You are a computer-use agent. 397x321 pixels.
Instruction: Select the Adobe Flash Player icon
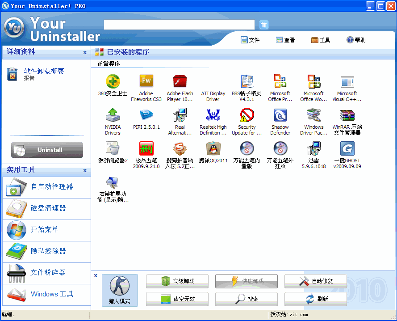pos(180,81)
